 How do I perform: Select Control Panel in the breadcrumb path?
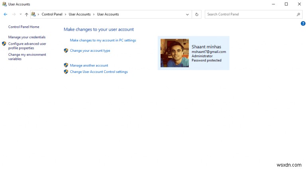[x=53, y=14]
